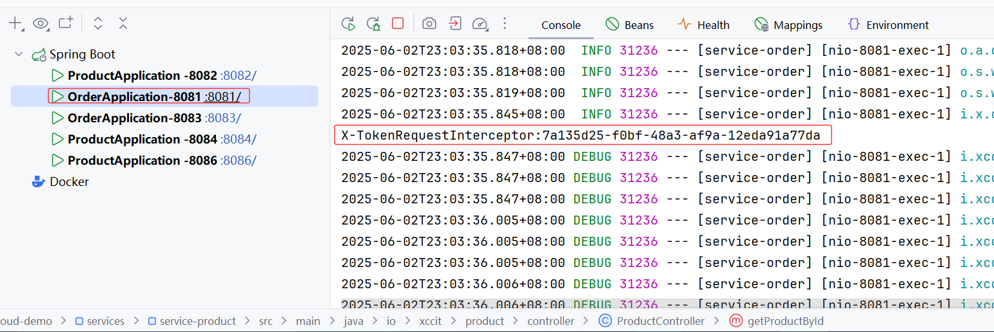
Task: Collapse the Spring Boot tree node
Action: [x=19, y=55]
